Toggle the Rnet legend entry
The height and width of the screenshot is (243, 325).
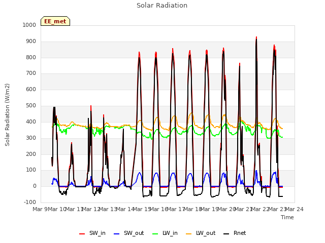[x=235, y=233]
